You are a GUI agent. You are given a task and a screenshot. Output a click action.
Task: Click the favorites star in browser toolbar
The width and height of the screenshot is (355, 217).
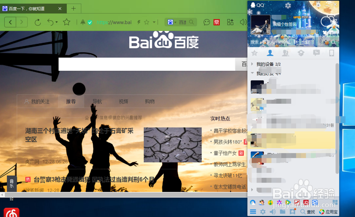67,22
